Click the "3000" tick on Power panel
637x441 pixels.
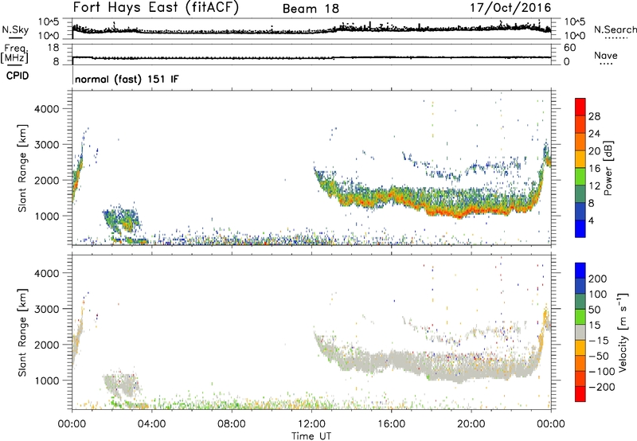(x=47, y=145)
